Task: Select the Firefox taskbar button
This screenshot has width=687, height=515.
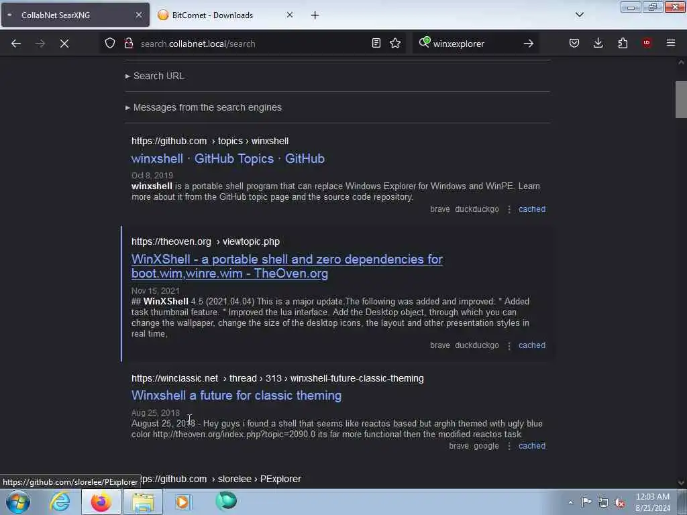Action: pyautogui.click(x=101, y=502)
